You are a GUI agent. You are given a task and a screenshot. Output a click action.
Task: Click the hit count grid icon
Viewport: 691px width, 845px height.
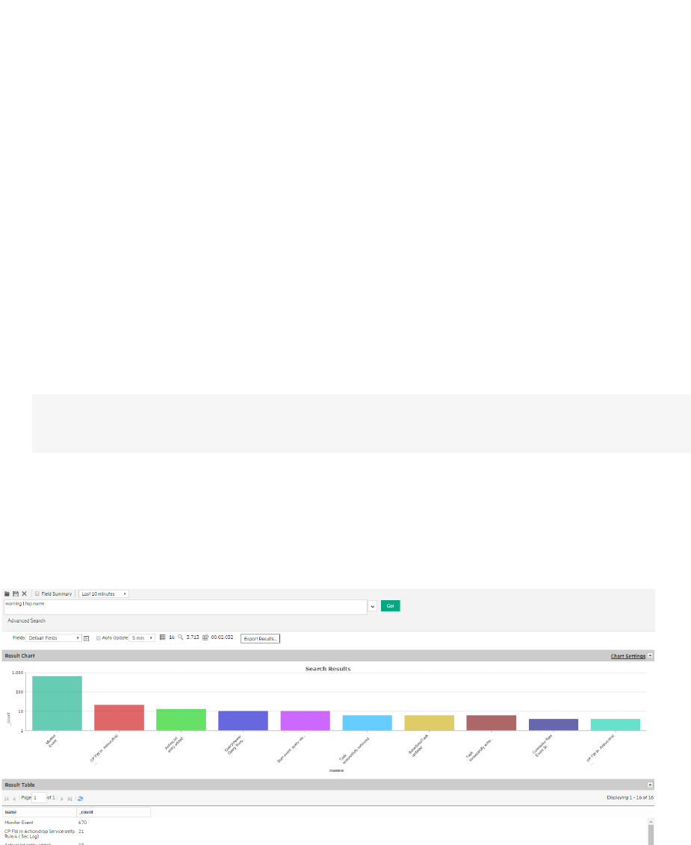162,637
